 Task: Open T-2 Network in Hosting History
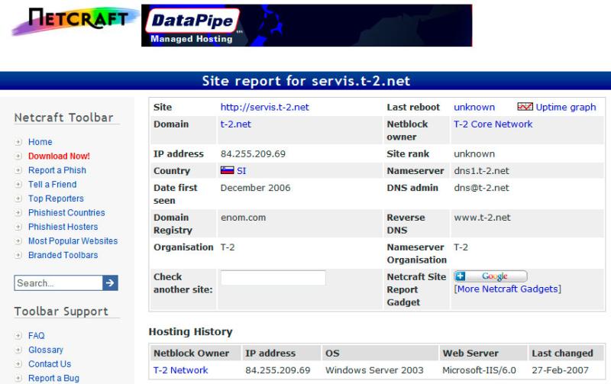[x=180, y=370]
